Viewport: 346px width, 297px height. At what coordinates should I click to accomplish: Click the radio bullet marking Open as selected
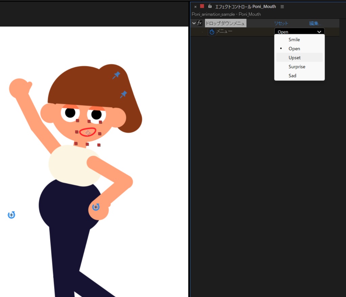click(281, 49)
